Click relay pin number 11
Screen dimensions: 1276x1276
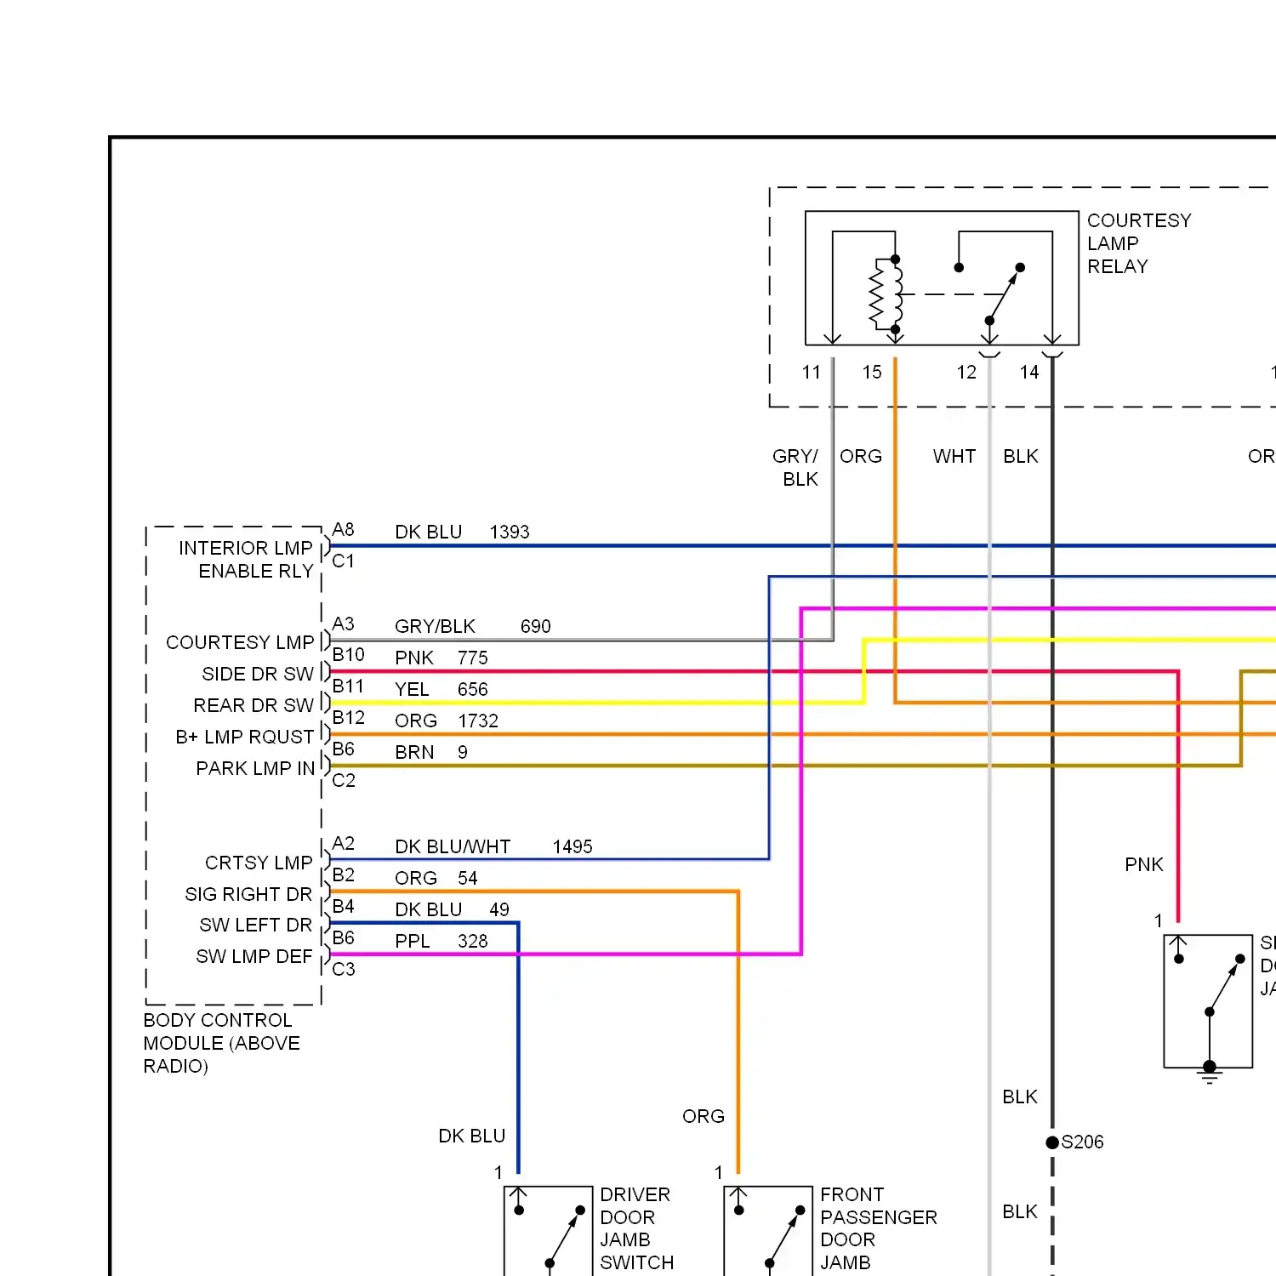pos(812,373)
